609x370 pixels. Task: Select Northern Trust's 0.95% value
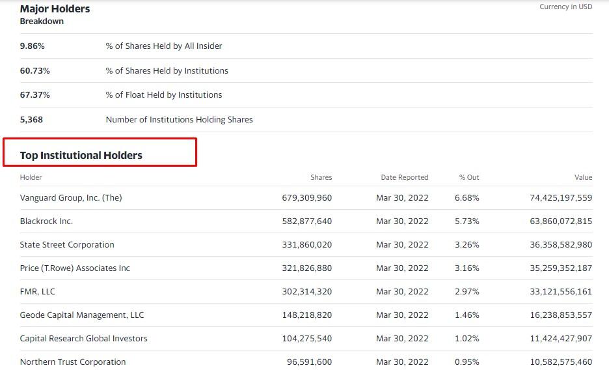point(467,362)
